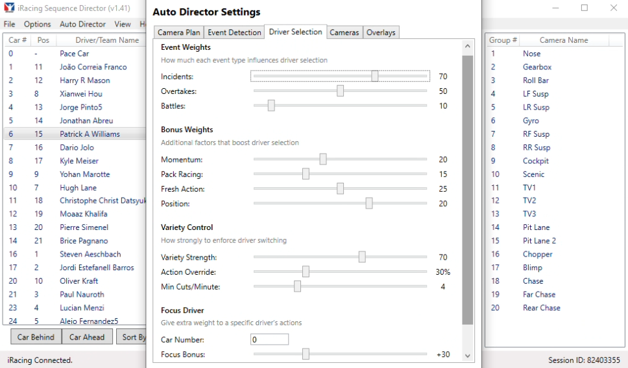Click the Variety Strength slider handle

[362, 257]
